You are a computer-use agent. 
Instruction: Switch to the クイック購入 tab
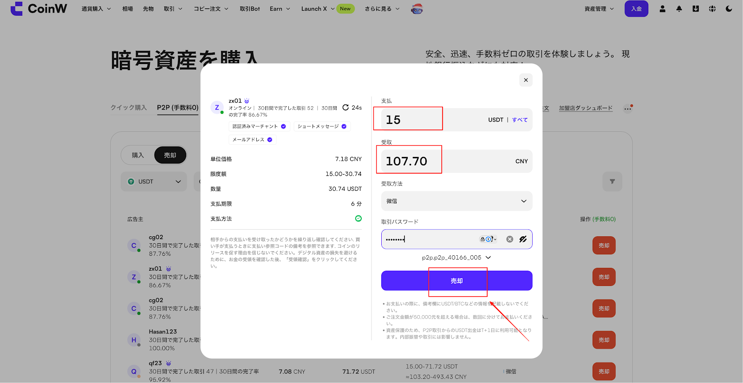[x=129, y=108]
